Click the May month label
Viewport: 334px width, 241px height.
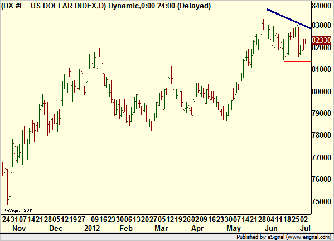(x=234, y=228)
